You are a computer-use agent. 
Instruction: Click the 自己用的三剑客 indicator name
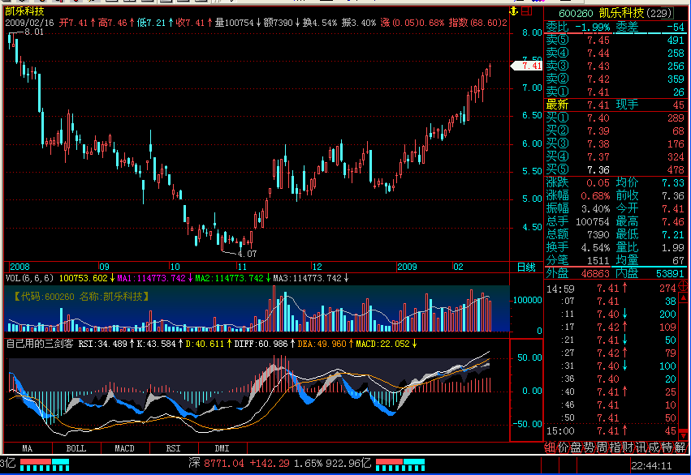coord(40,344)
